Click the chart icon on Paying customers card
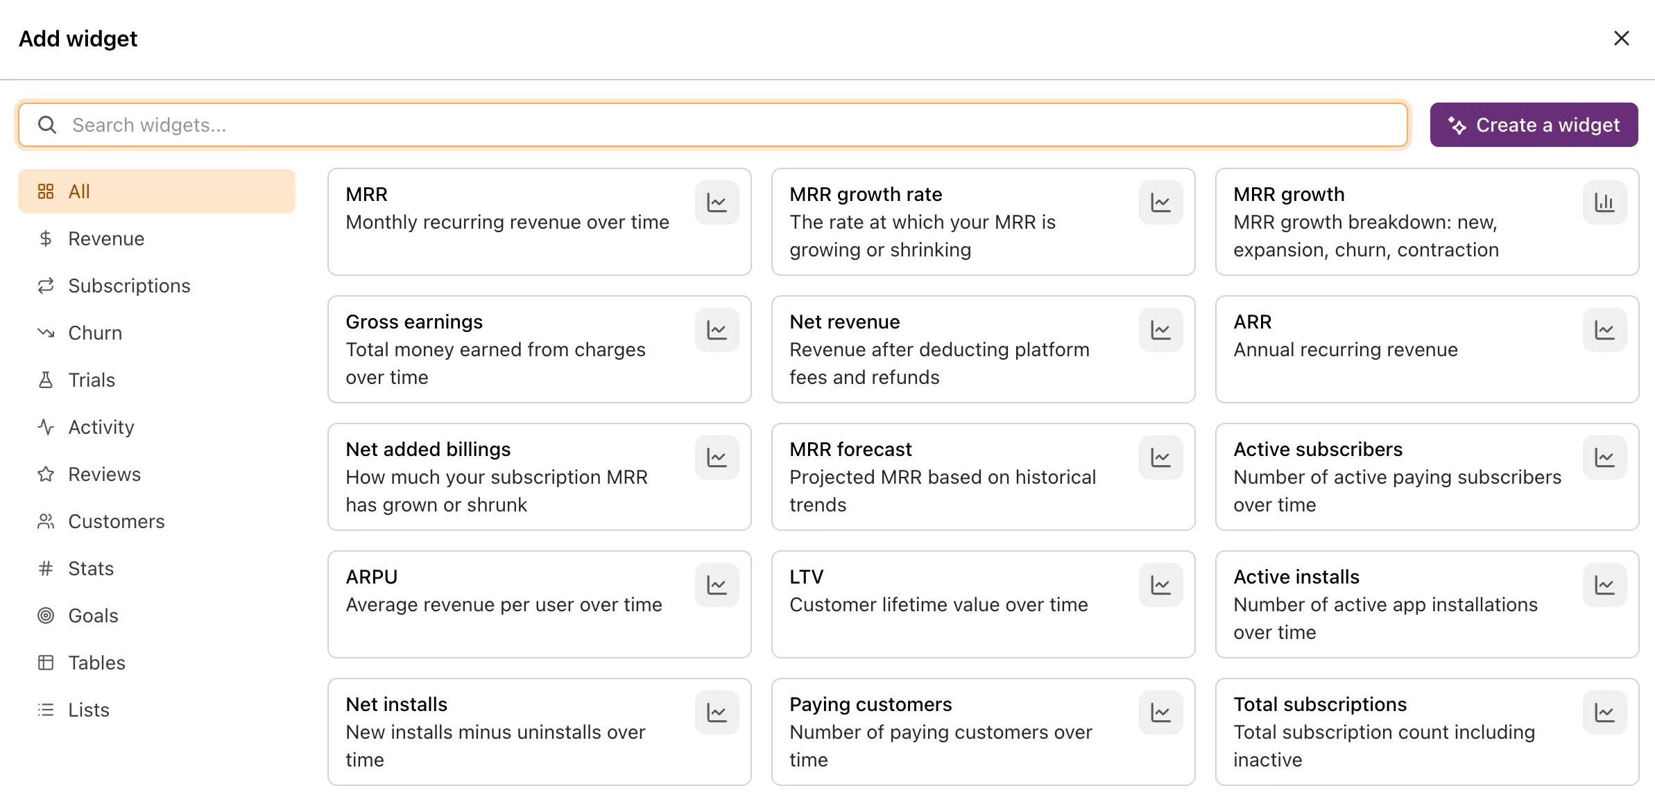This screenshot has width=1655, height=797. coord(1160,712)
